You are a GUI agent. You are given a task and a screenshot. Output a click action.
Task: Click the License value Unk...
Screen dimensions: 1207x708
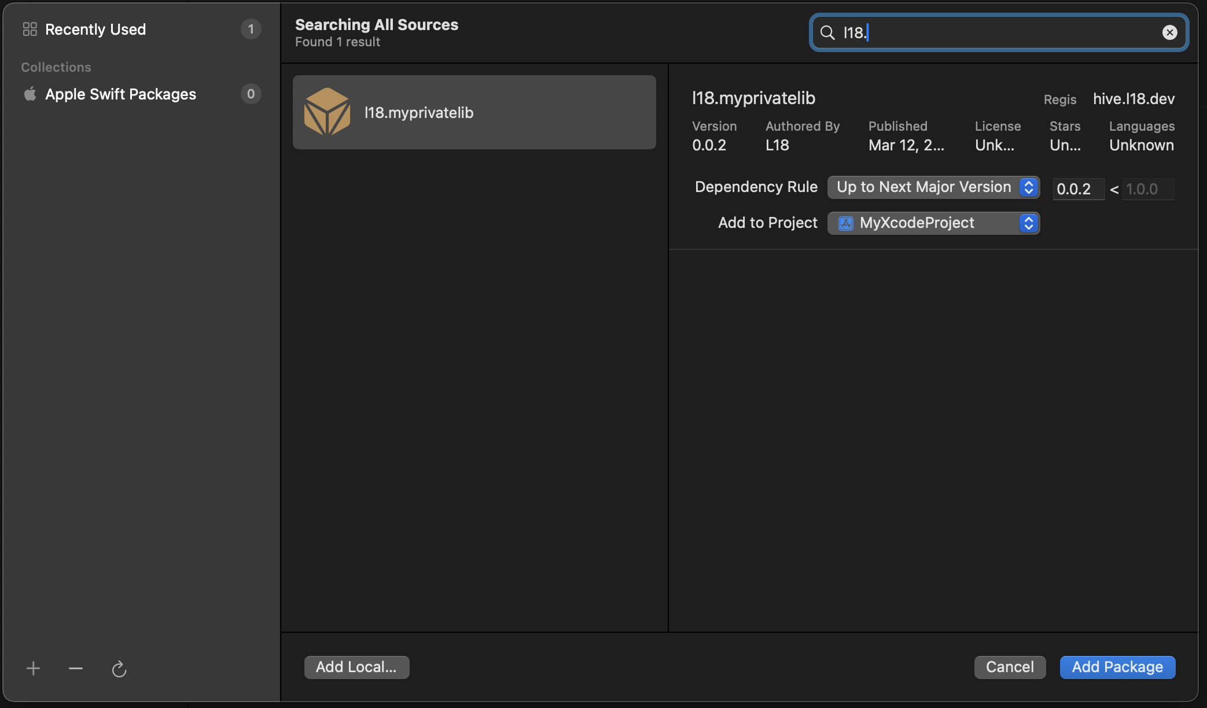[994, 145]
